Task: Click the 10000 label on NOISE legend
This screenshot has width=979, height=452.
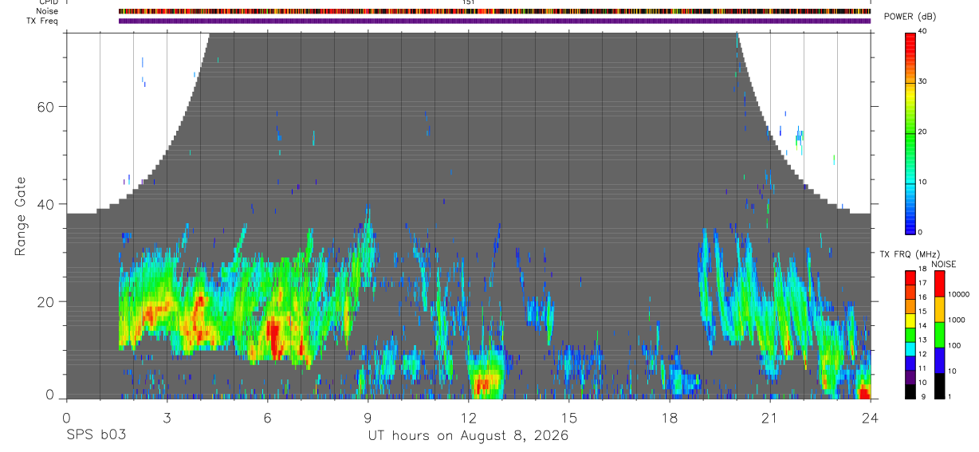Action: pyautogui.click(x=958, y=294)
